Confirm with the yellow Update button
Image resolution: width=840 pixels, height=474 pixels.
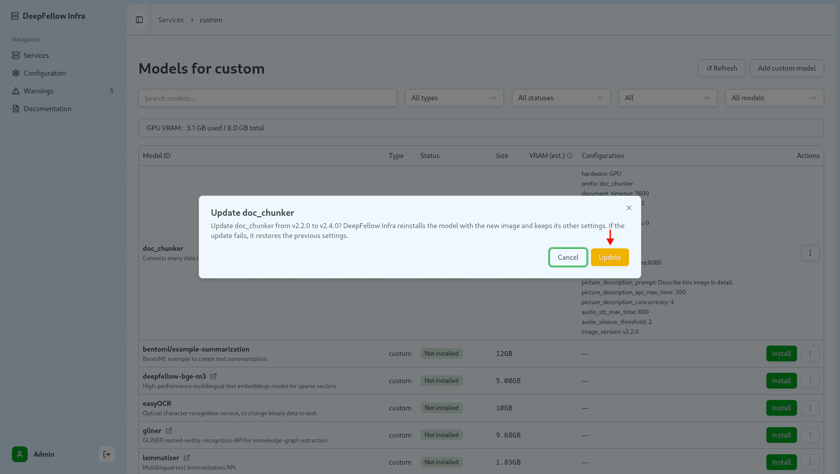610,257
